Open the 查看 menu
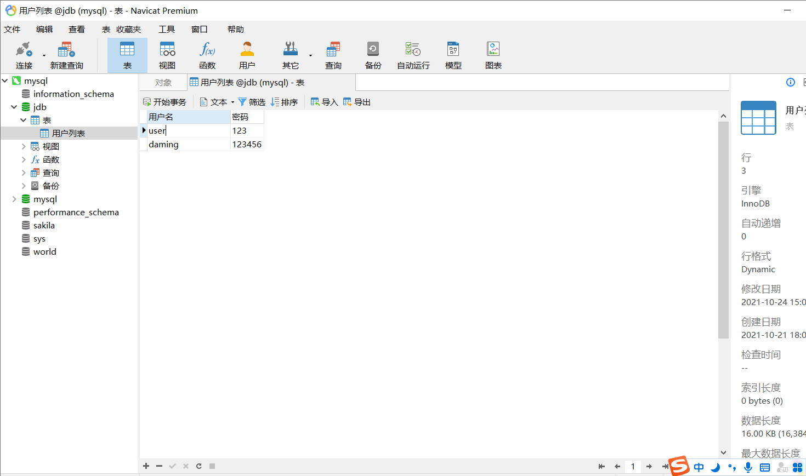The width and height of the screenshot is (806, 476). (x=77, y=30)
